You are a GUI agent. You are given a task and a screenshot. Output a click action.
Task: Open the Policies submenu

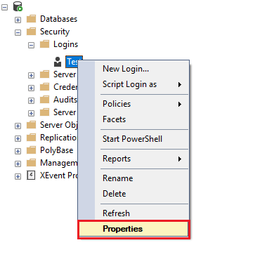pos(133,104)
